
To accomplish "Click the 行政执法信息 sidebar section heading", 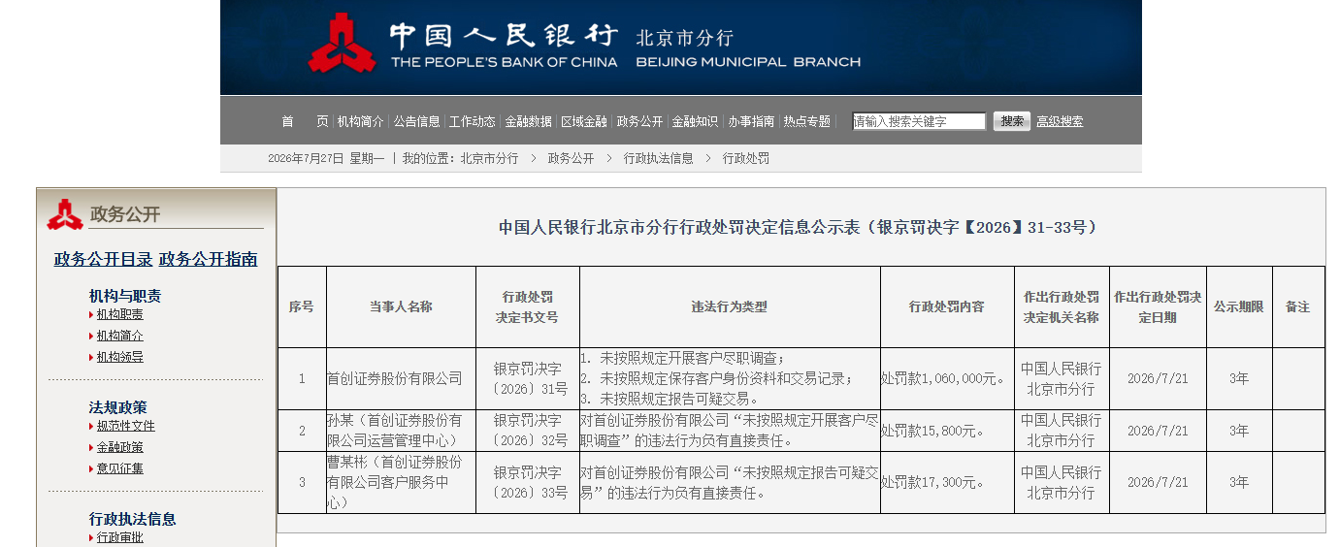I will 133,519.
